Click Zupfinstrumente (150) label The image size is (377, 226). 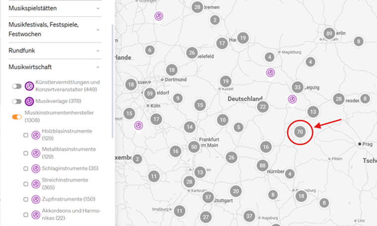tap(69, 199)
